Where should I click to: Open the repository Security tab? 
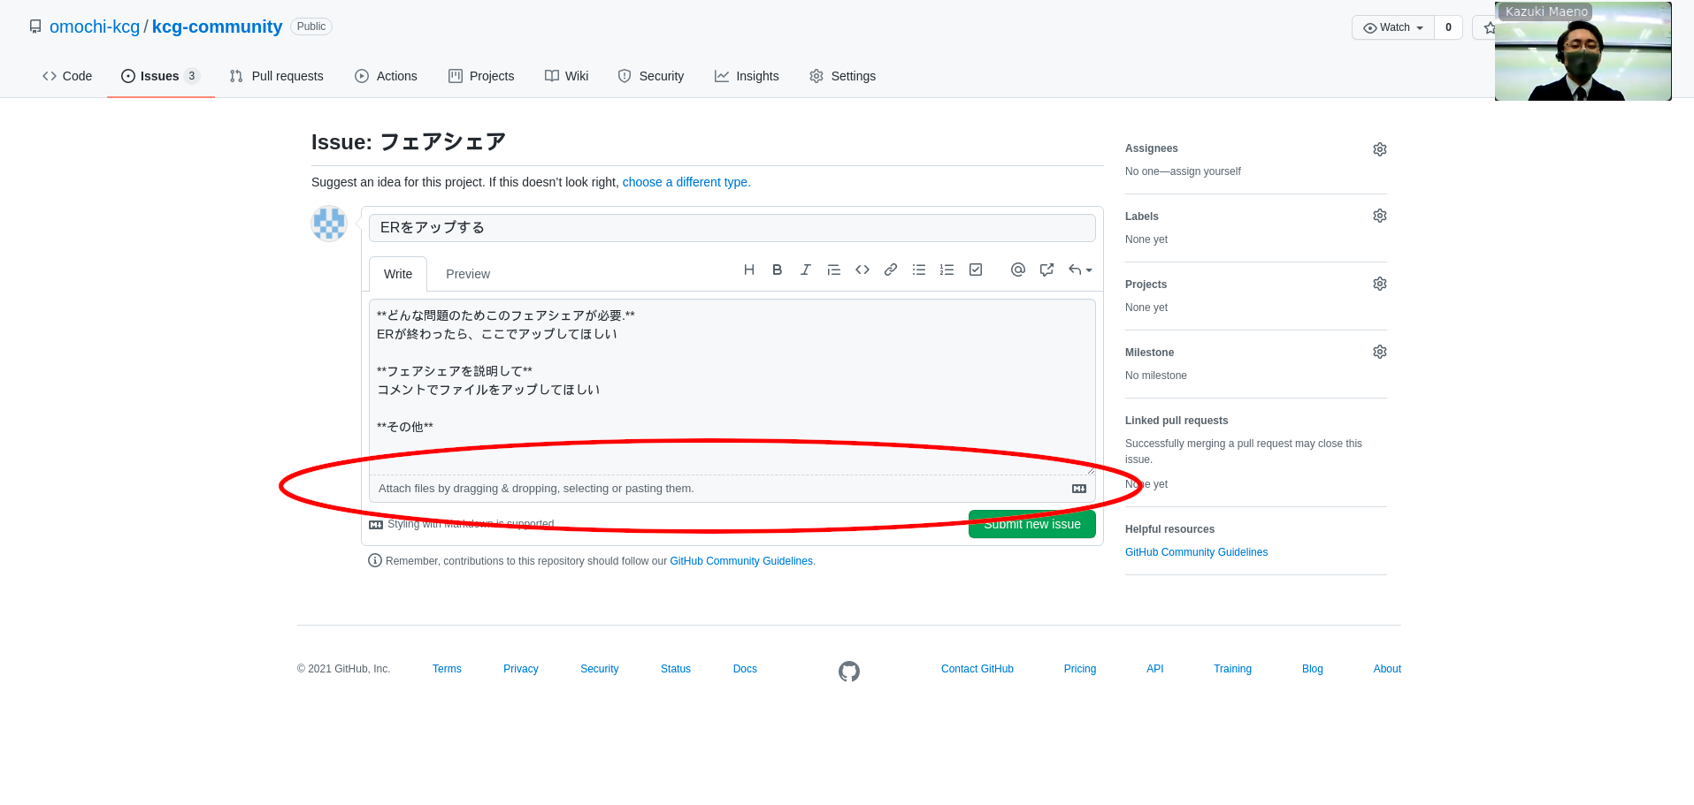651,76
